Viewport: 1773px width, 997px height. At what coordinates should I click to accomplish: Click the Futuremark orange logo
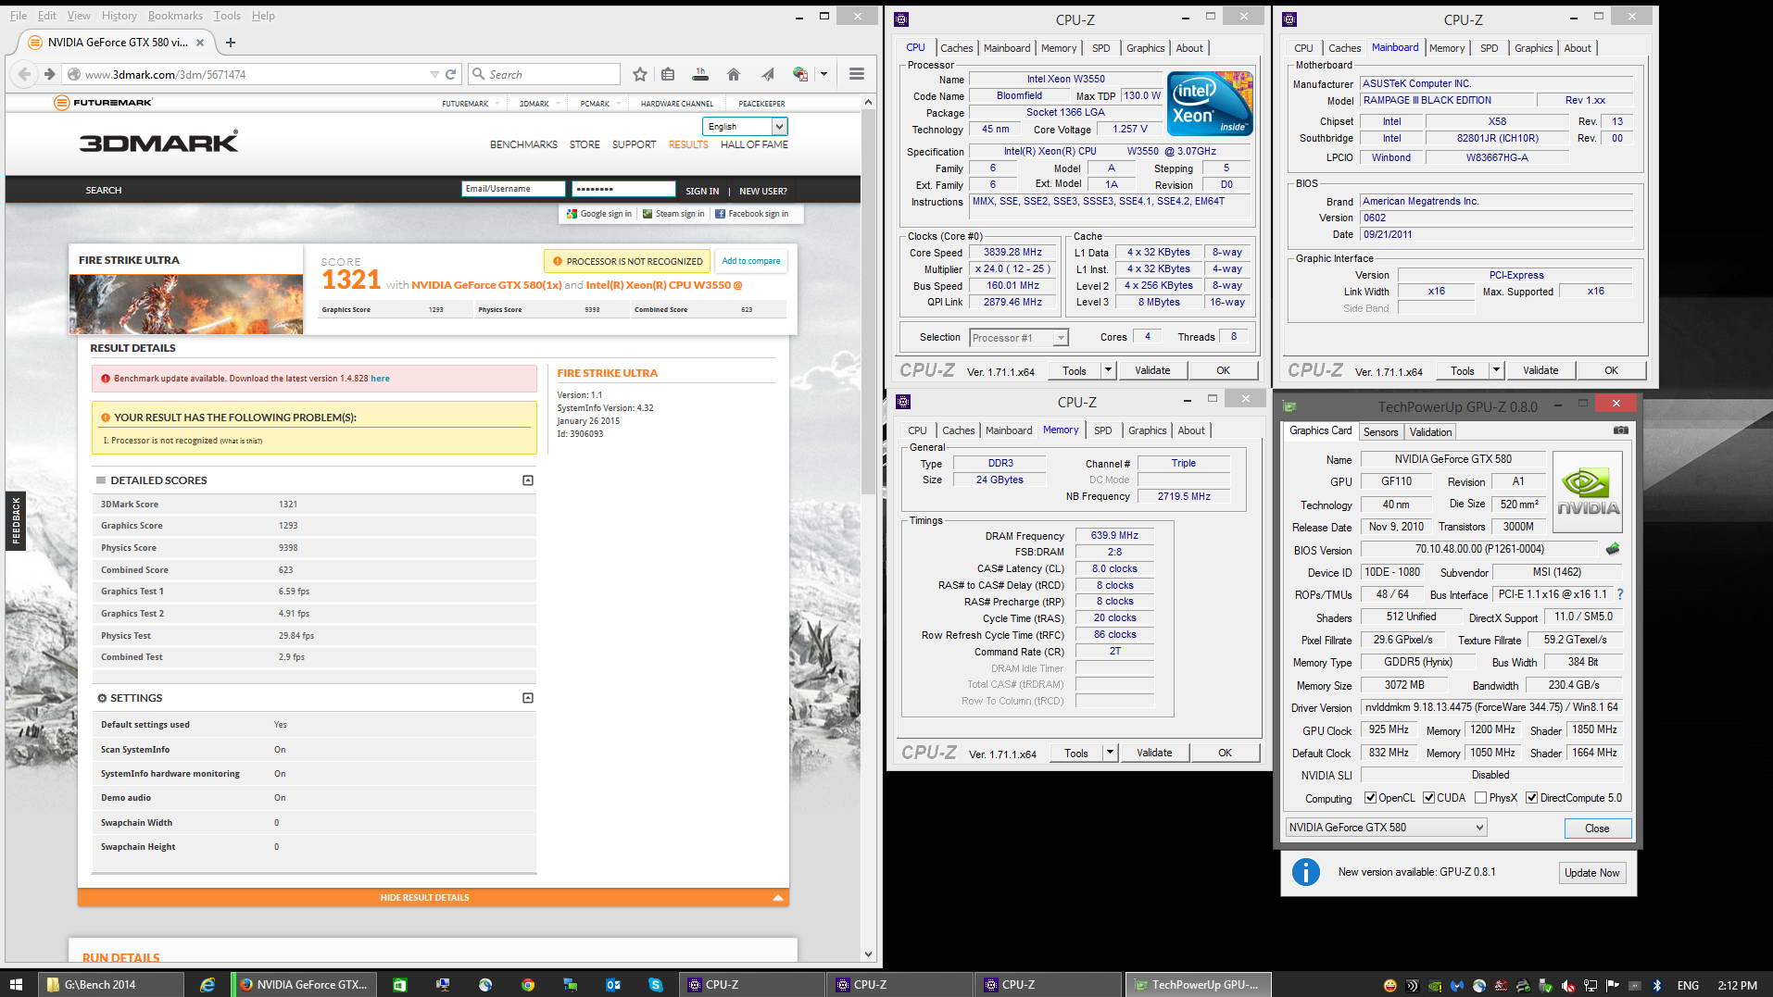click(x=103, y=103)
